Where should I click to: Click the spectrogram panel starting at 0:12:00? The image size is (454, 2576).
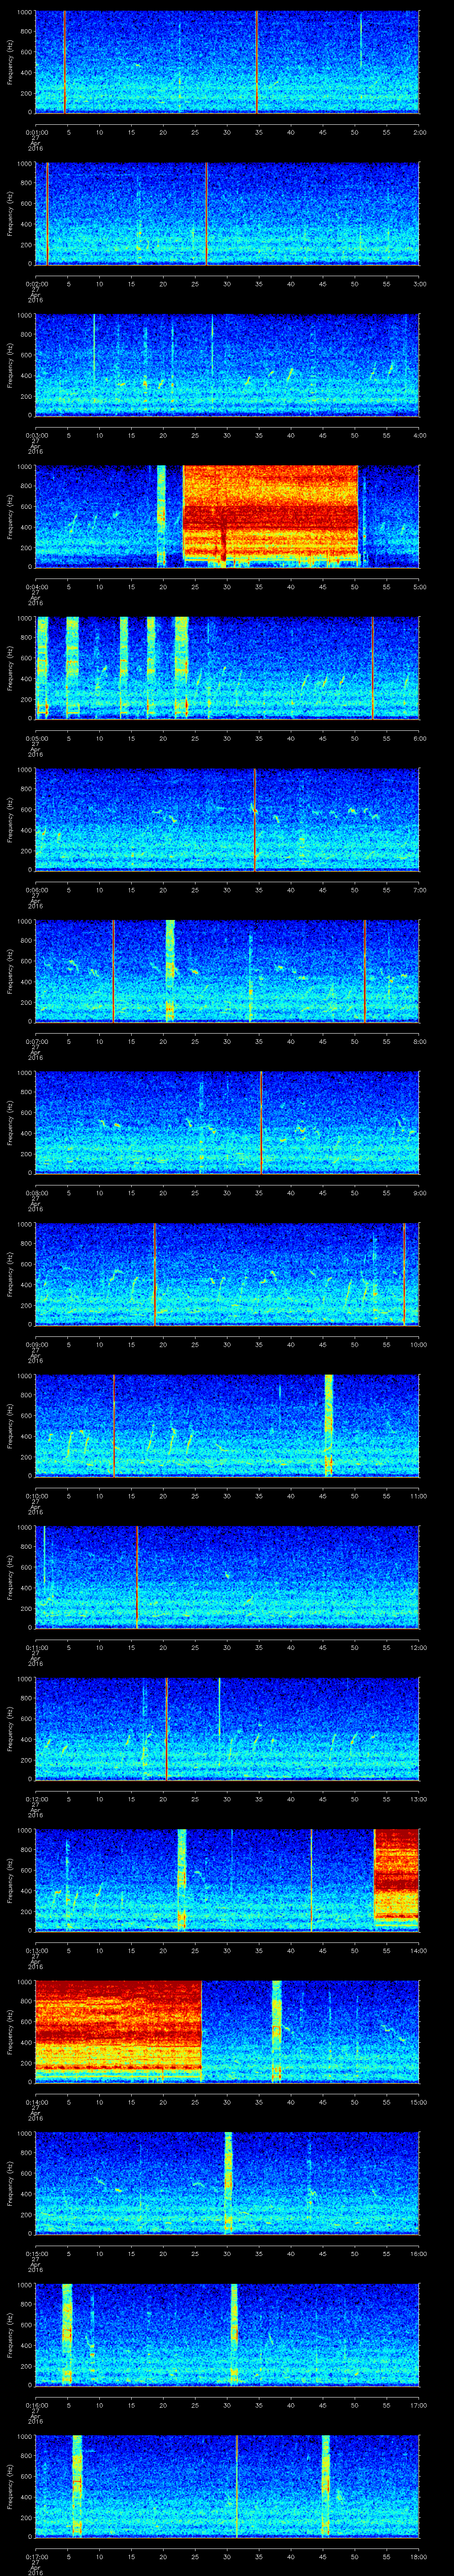pyautogui.click(x=227, y=1729)
